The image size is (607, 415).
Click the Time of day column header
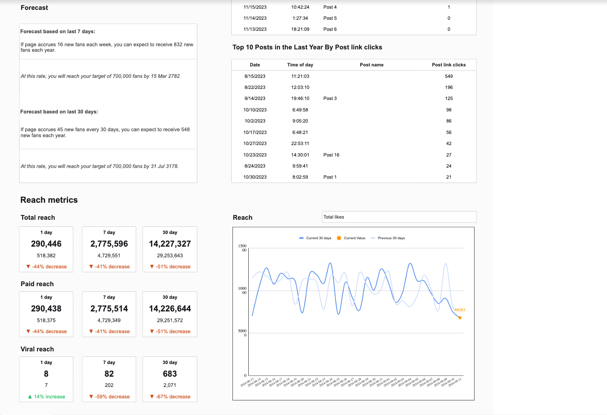coord(300,65)
